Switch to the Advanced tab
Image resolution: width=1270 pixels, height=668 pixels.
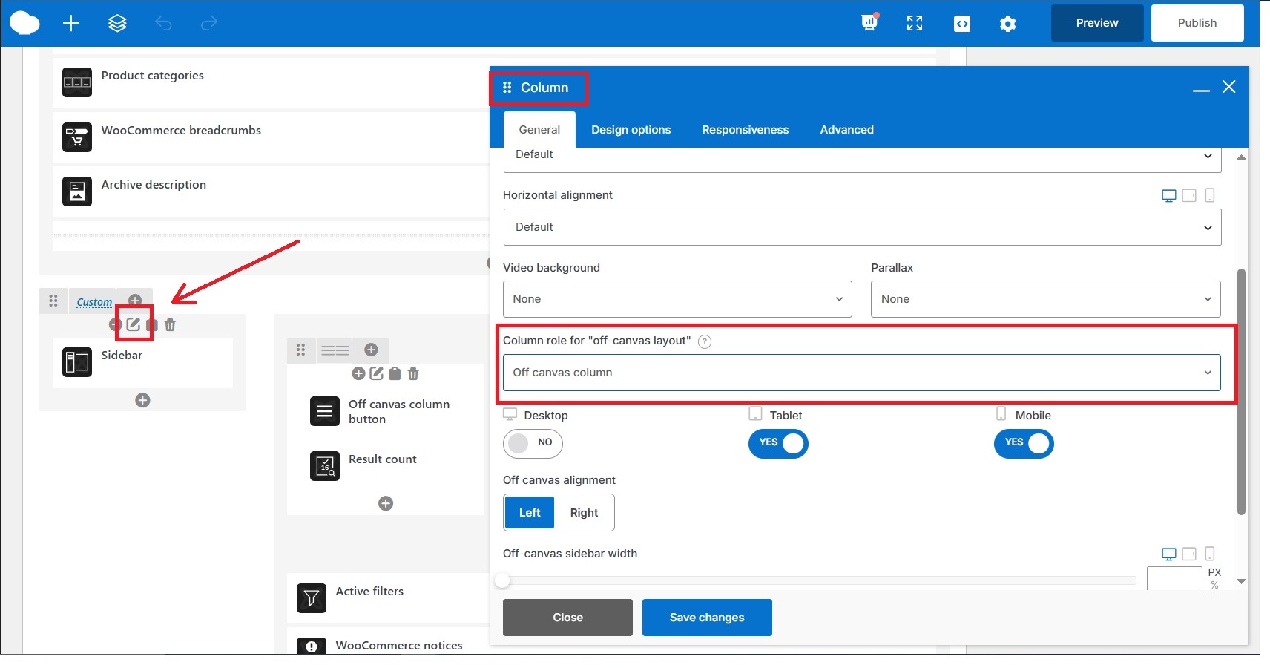[x=846, y=130]
